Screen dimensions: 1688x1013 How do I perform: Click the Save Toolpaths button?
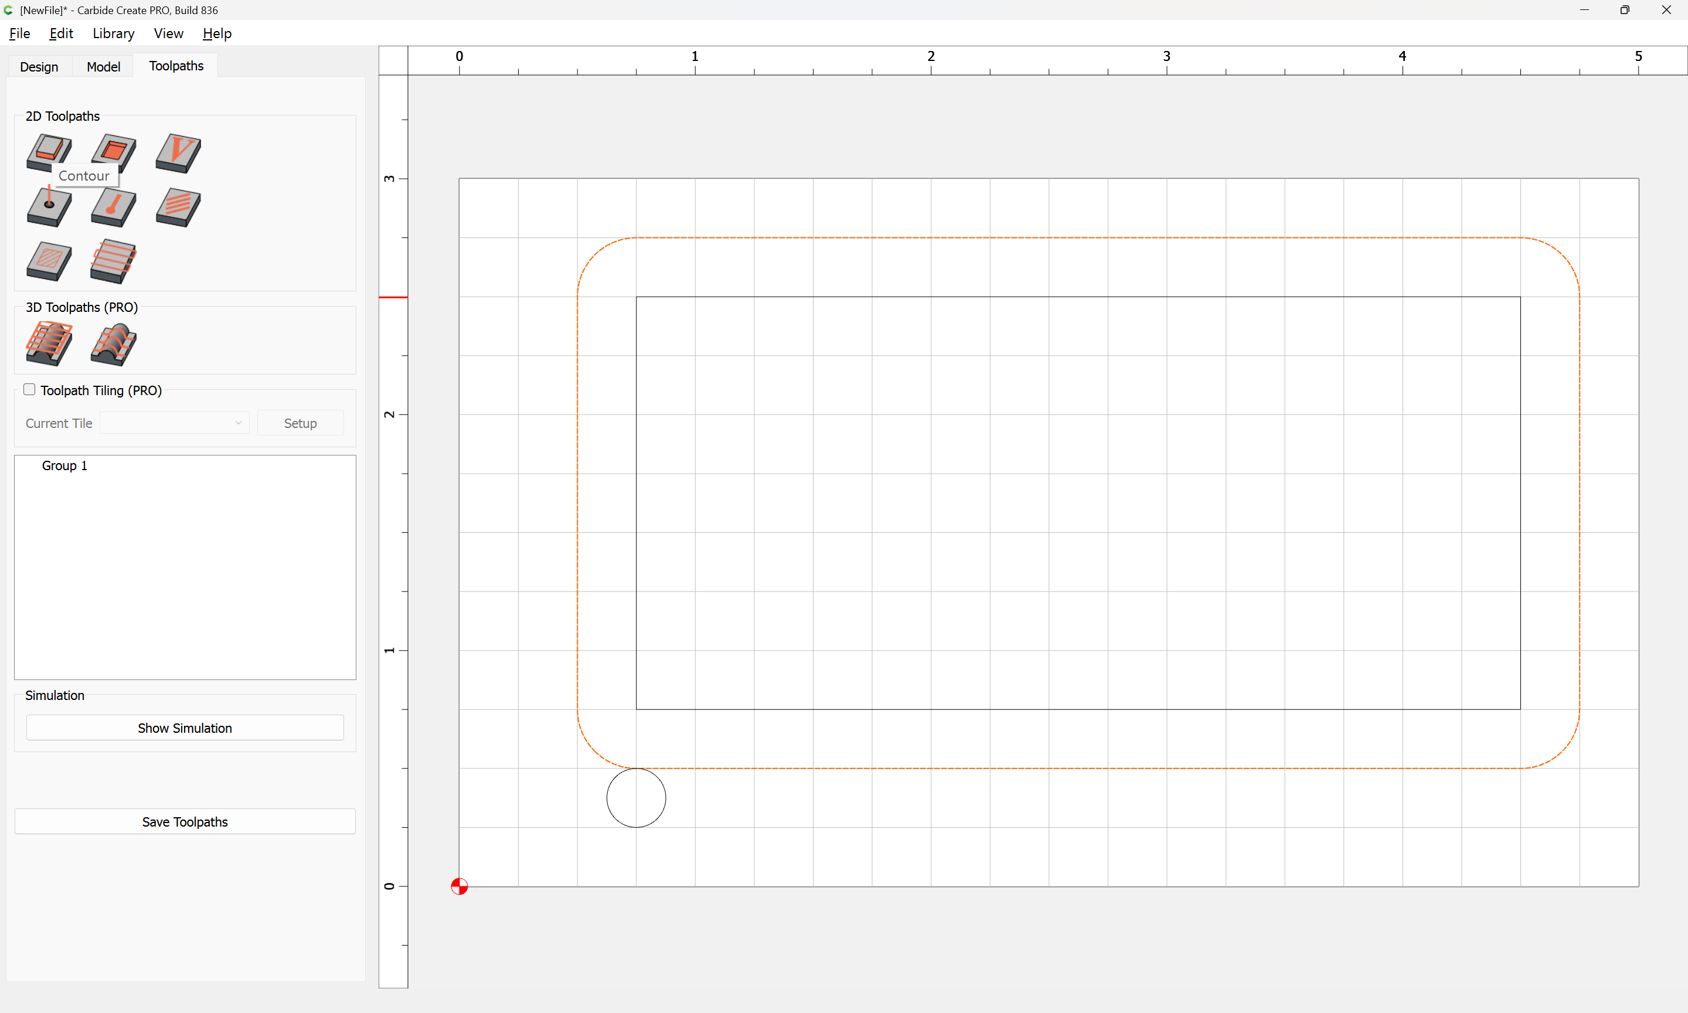tap(184, 821)
